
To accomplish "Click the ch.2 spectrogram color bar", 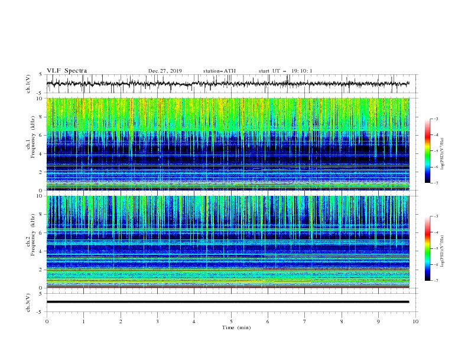I will [x=427, y=248].
